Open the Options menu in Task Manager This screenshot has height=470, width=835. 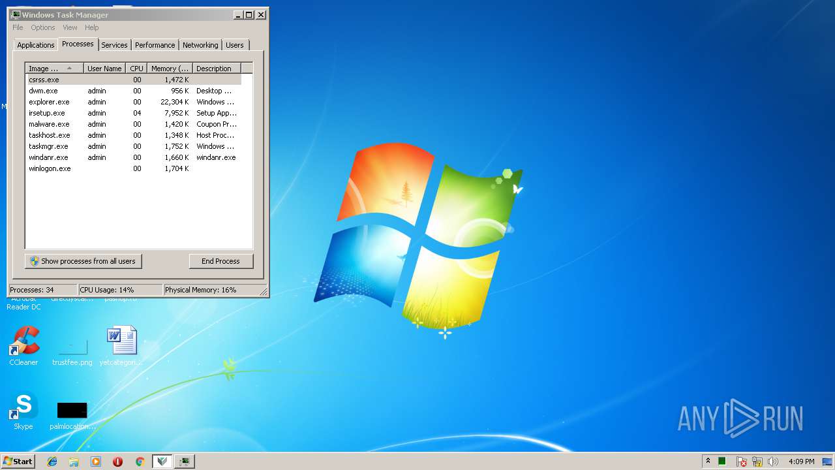click(x=43, y=27)
